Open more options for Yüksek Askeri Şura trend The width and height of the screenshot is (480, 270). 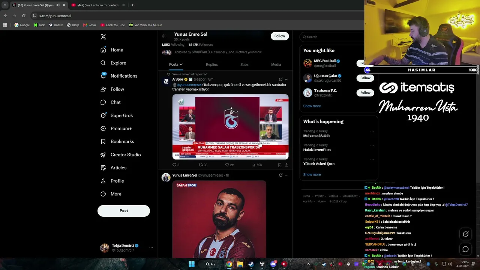tap(372, 159)
